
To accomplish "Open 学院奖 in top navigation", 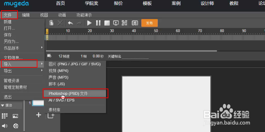I will point(91,3).
